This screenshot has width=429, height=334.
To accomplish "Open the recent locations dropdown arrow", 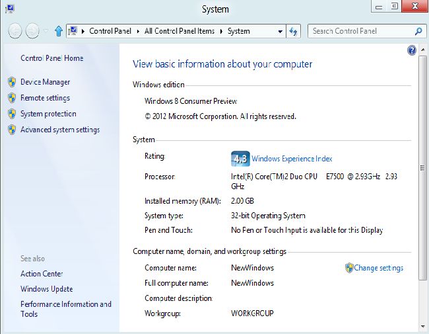I will click(x=46, y=30).
